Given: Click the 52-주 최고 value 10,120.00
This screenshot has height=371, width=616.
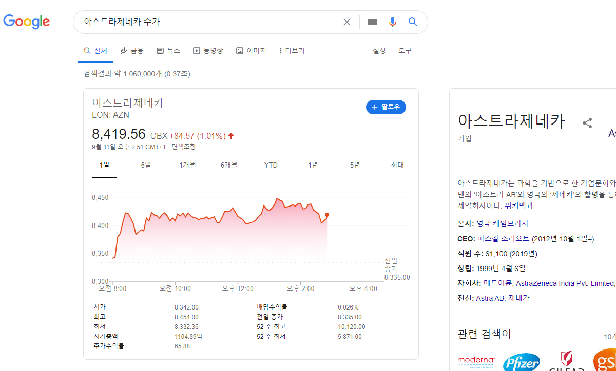Looking at the screenshot, I should click(352, 327).
